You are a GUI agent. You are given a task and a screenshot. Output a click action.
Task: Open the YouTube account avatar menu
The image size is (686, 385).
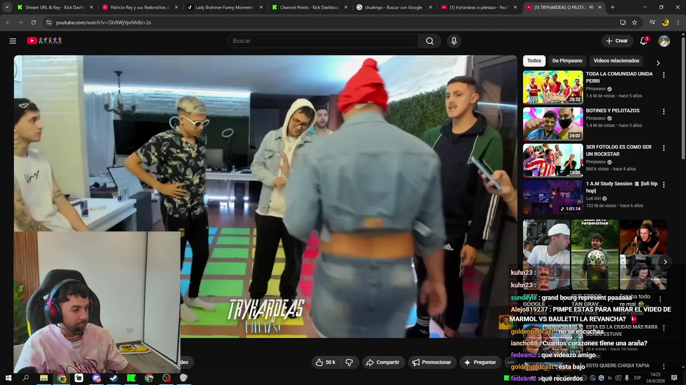pos(664,41)
